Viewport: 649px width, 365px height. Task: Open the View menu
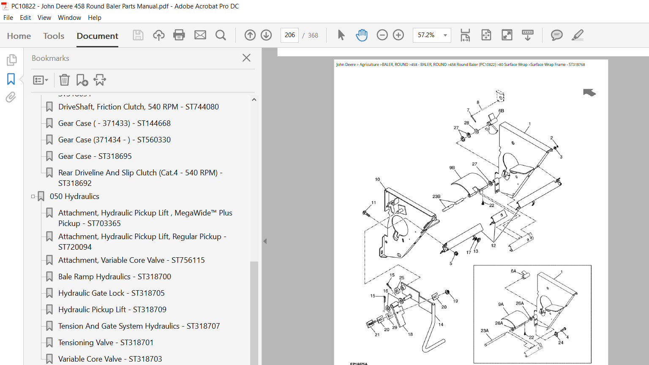44,18
